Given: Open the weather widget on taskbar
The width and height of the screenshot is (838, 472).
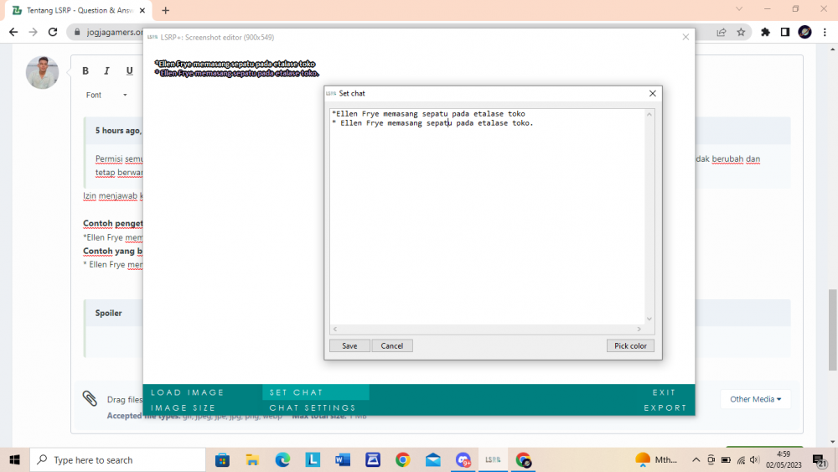Looking at the screenshot, I should pyautogui.click(x=656, y=459).
